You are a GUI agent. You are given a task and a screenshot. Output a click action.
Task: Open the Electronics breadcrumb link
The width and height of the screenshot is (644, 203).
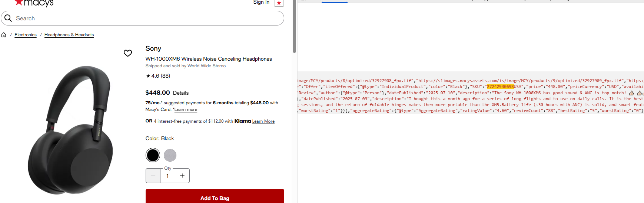pyautogui.click(x=26, y=35)
